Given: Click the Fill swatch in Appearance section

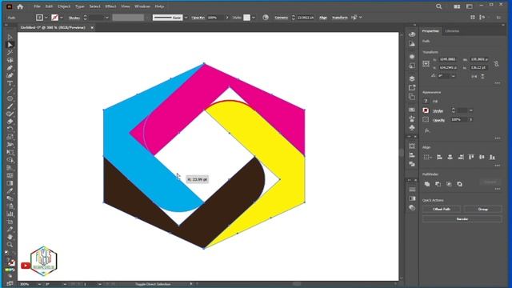Looking at the screenshot, I should click(426, 102).
